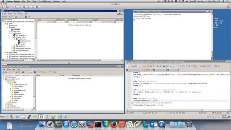Expand UNIX Groups folder in AD tree

pyautogui.click(x=10, y=96)
